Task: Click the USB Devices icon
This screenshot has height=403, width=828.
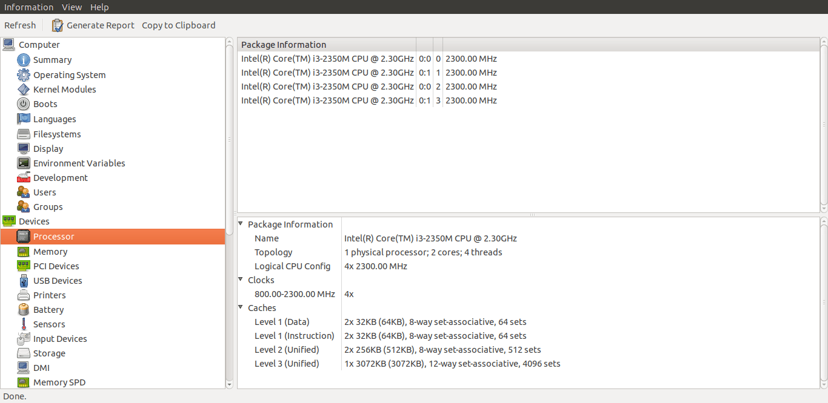Action: [24, 281]
